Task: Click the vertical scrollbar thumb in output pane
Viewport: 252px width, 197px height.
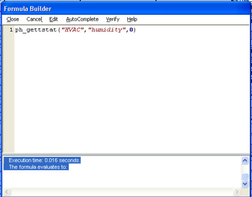Action: coord(245,176)
